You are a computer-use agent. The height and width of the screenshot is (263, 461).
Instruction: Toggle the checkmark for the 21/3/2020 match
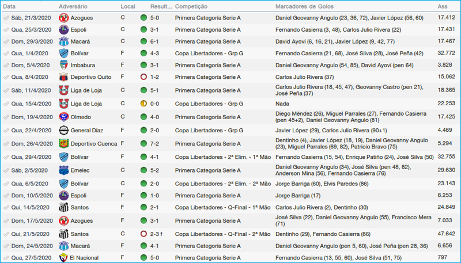6,18
